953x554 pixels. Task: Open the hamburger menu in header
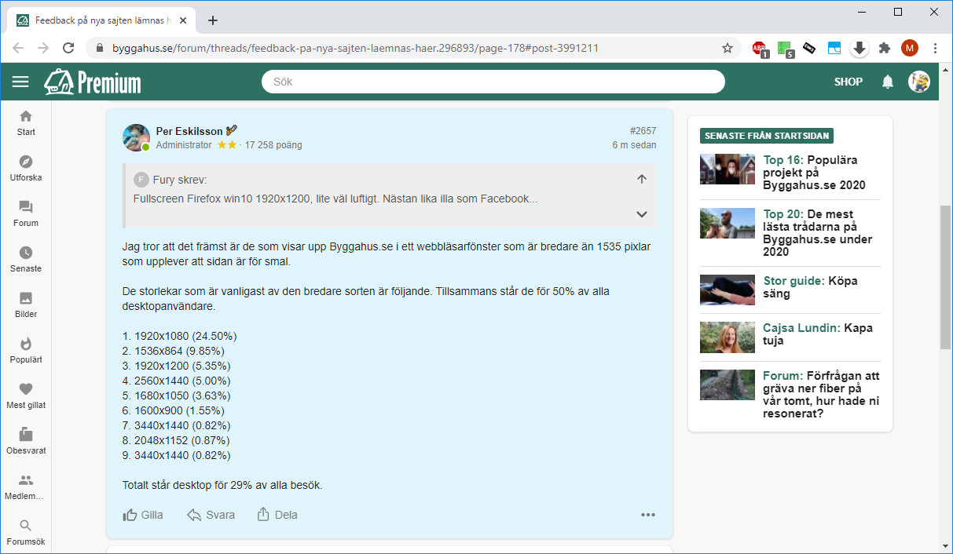coord(20,82)
